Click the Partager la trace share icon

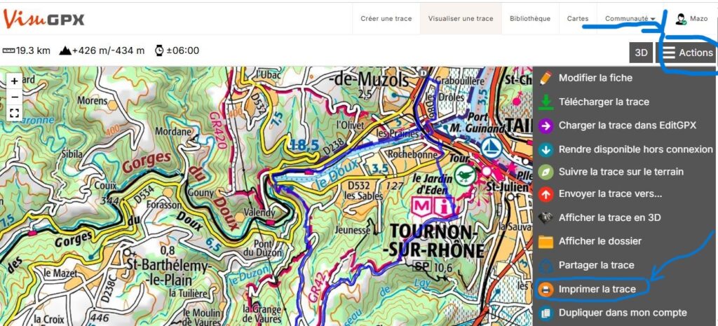coord(546,265)
